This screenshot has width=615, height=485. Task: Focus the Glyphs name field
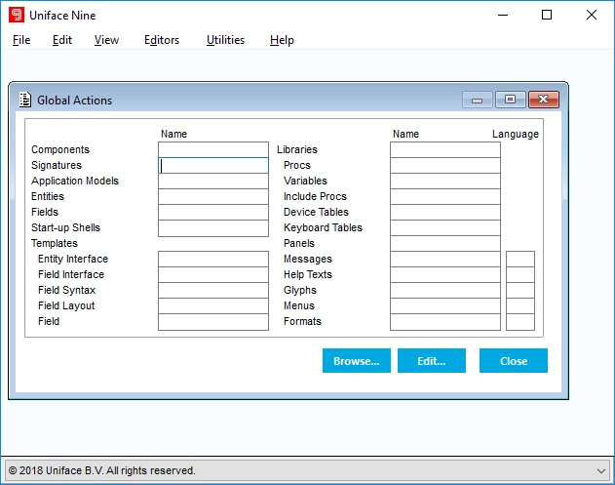tap(445, 291)
